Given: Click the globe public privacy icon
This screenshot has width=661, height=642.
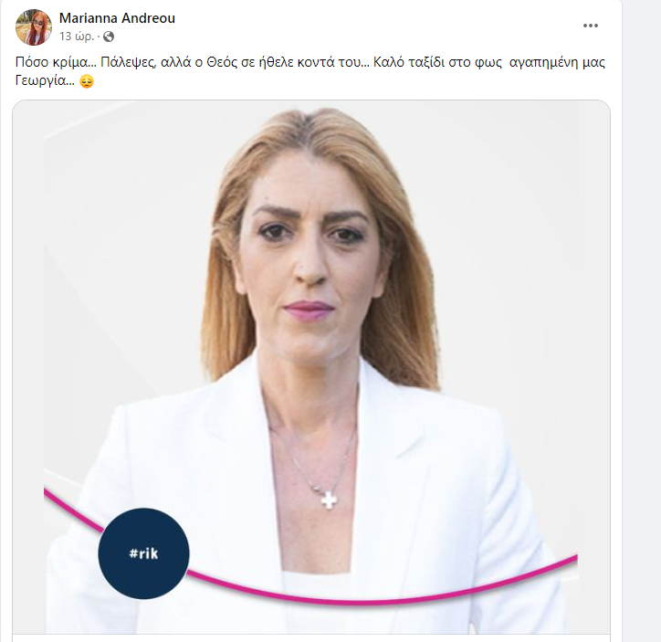Looking at the screenshot, I should (x=109, y=37).
